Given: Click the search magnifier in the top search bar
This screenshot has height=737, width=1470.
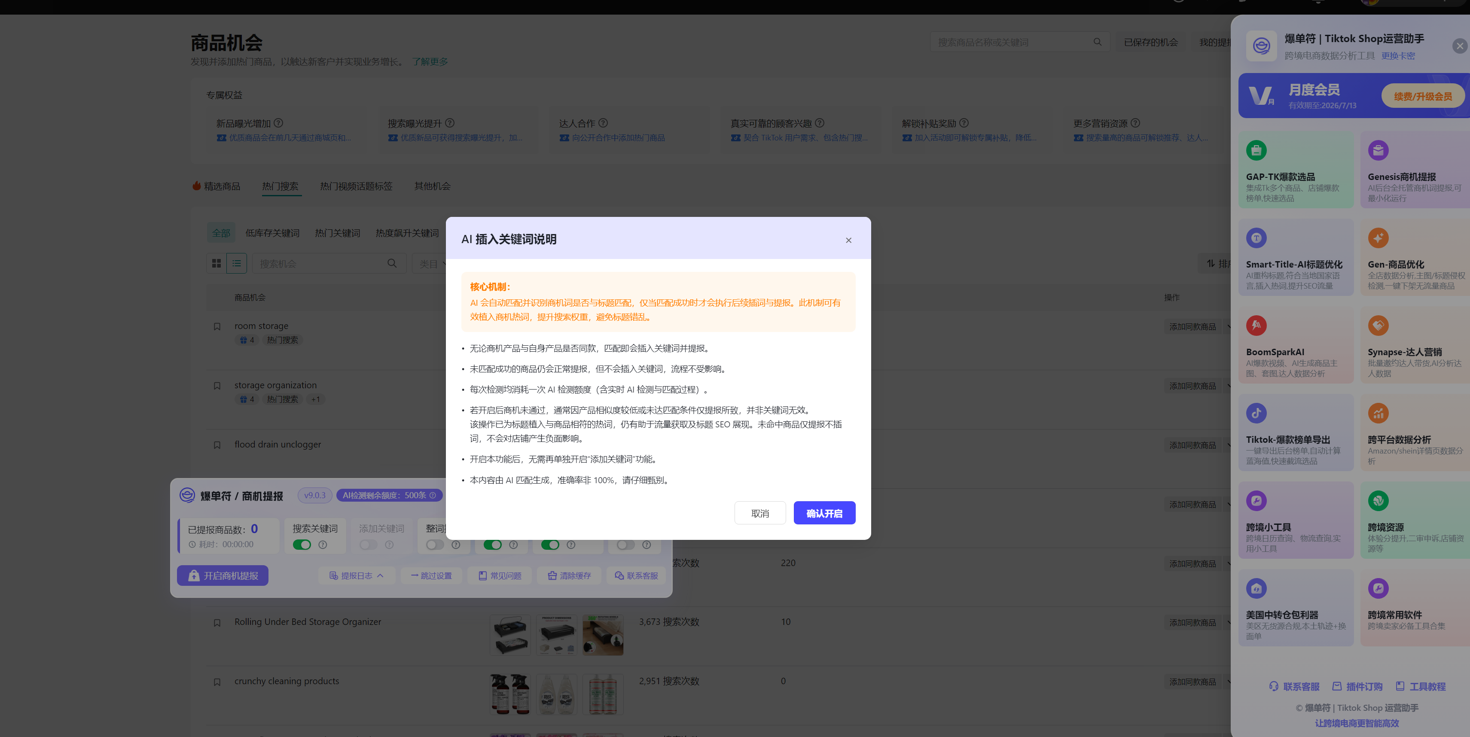Looking at the screenshot, I should click(1098, 42).
